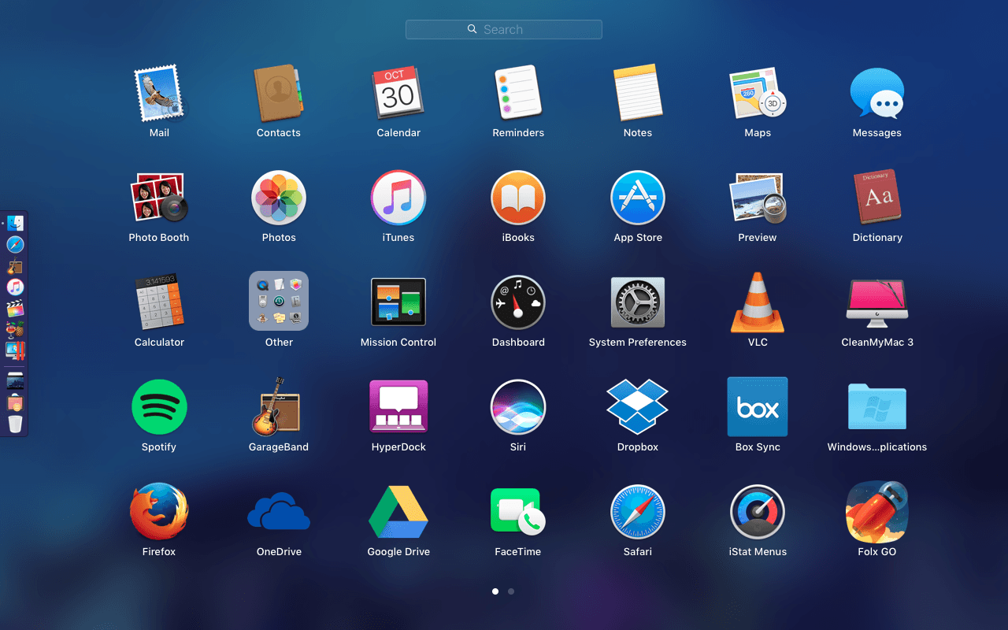1008x630 pixels.
Task: Launch Dropbox
Action: (x=638, y=407)
